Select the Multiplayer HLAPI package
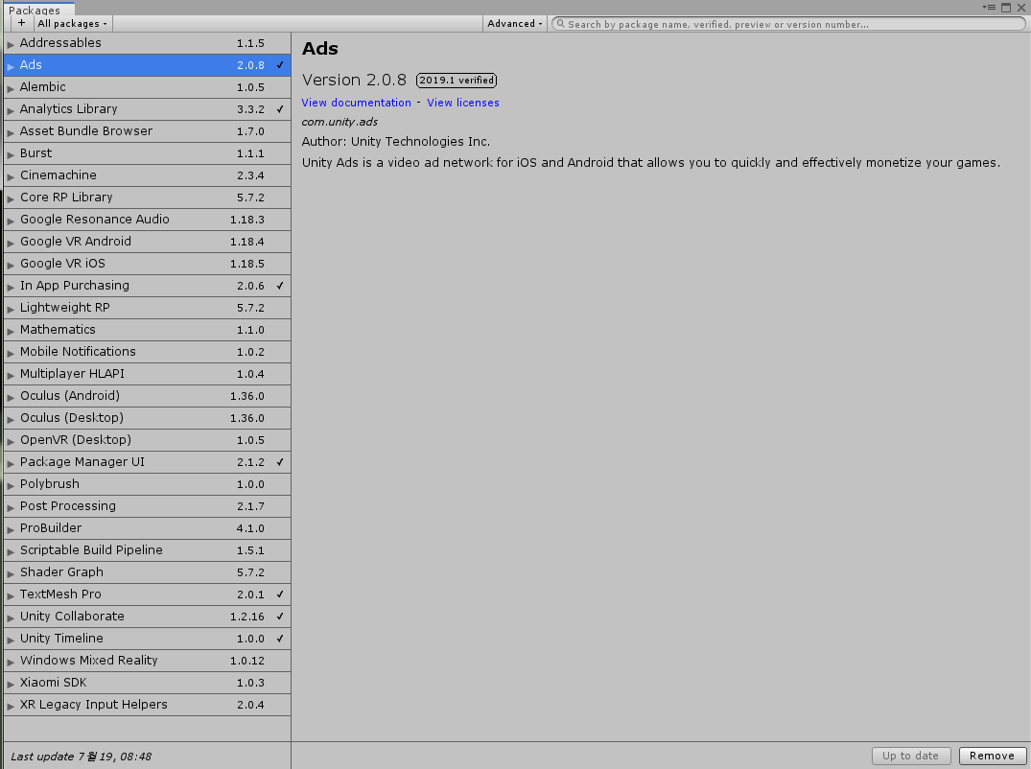 click(x=148, y=373)
